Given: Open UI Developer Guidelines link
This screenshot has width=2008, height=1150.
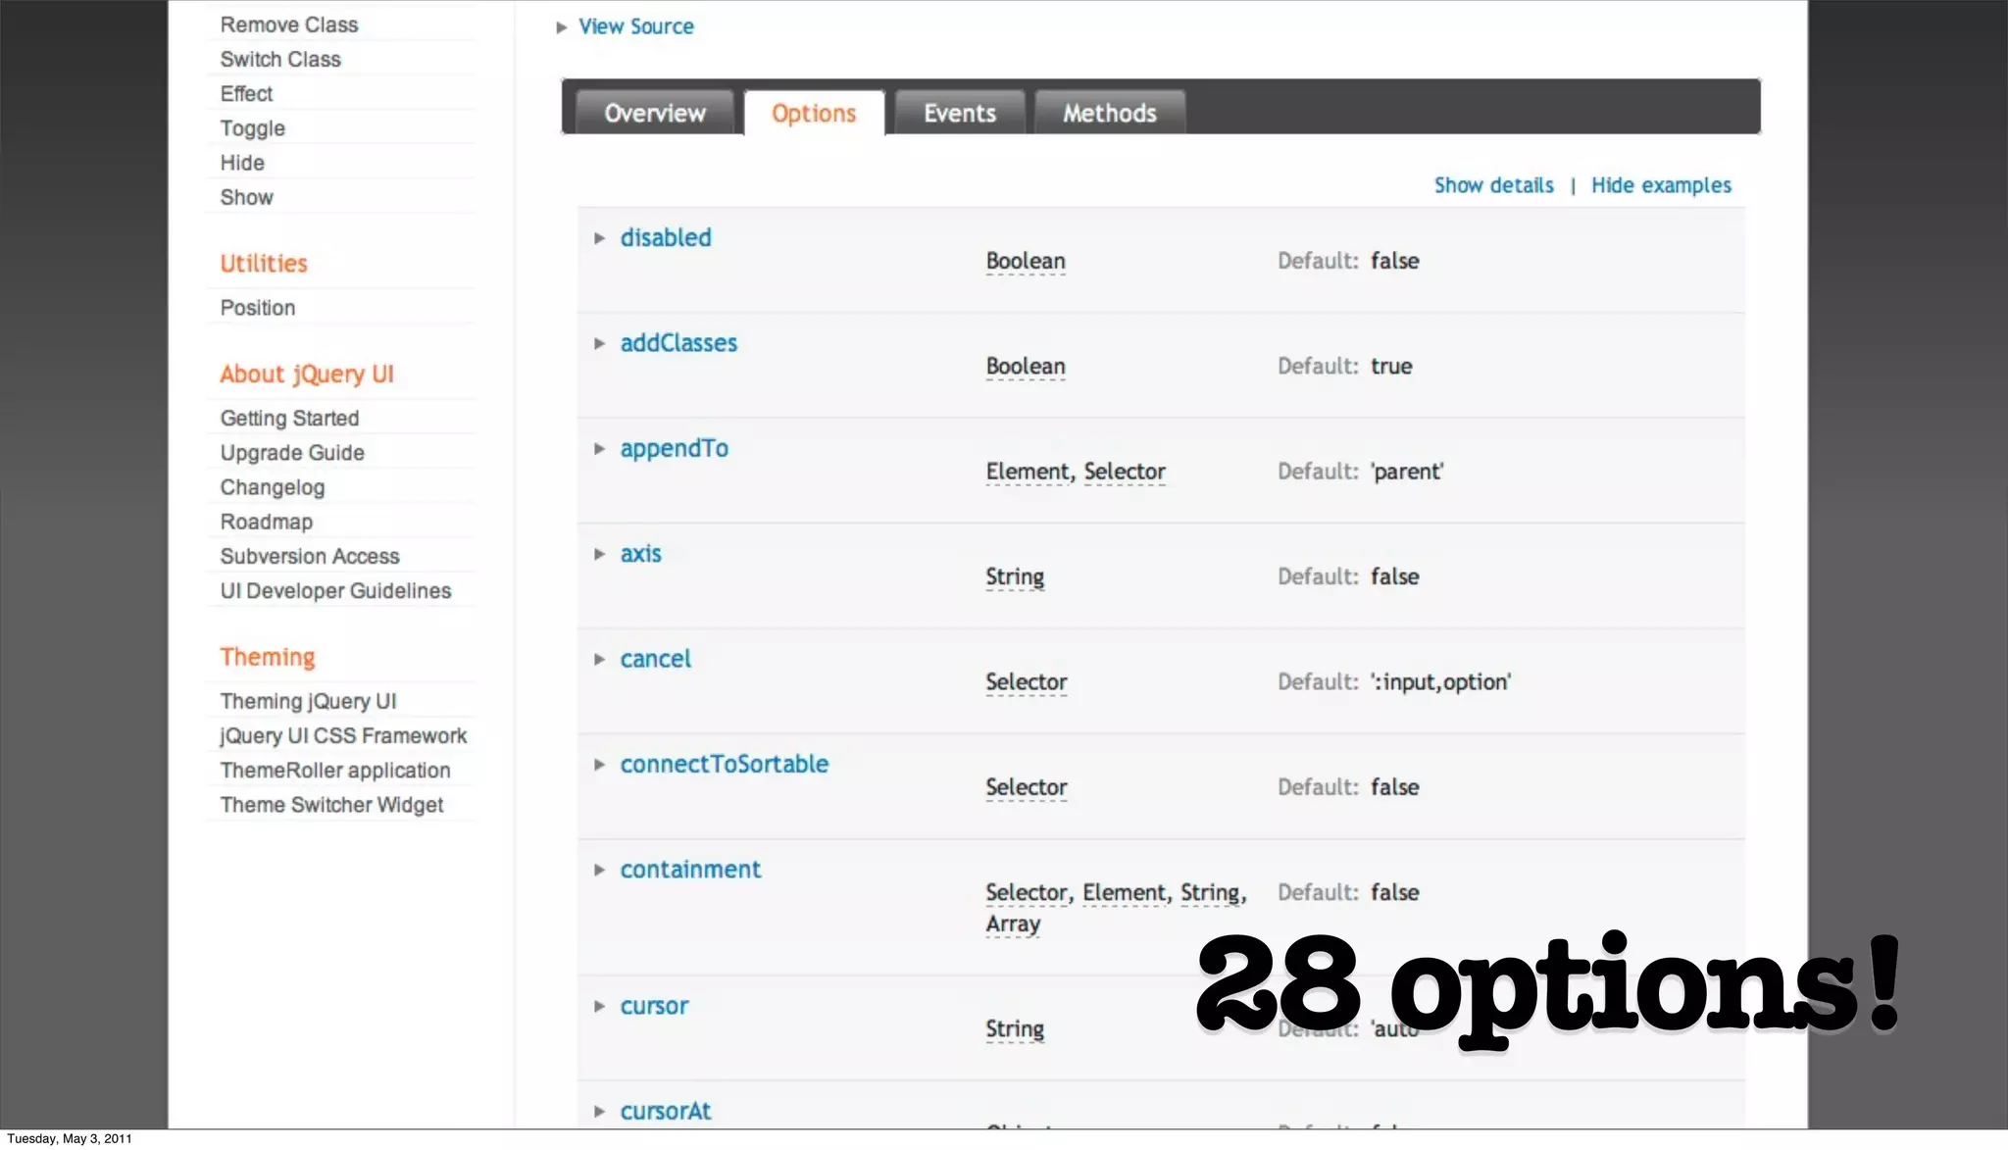Looking at the screenshot, I should point(335,590).
